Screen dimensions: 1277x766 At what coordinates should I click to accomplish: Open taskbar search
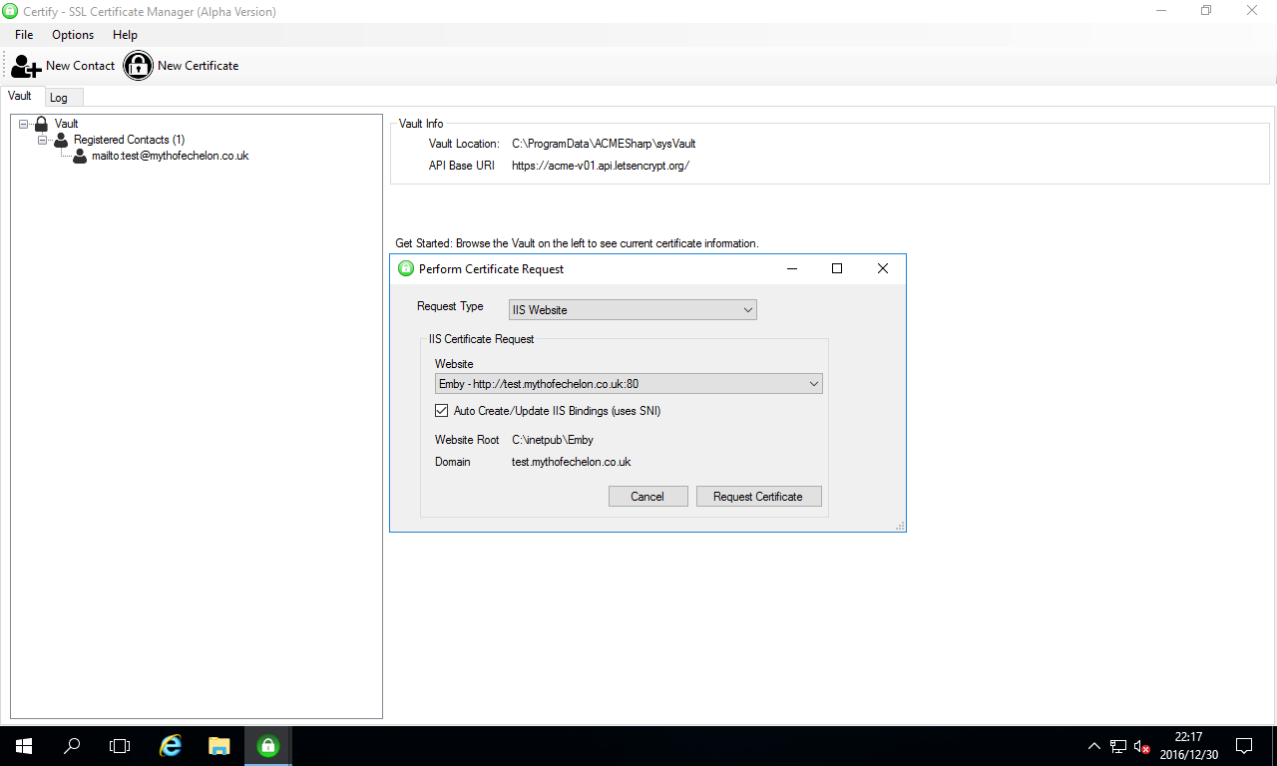(72, 745)
